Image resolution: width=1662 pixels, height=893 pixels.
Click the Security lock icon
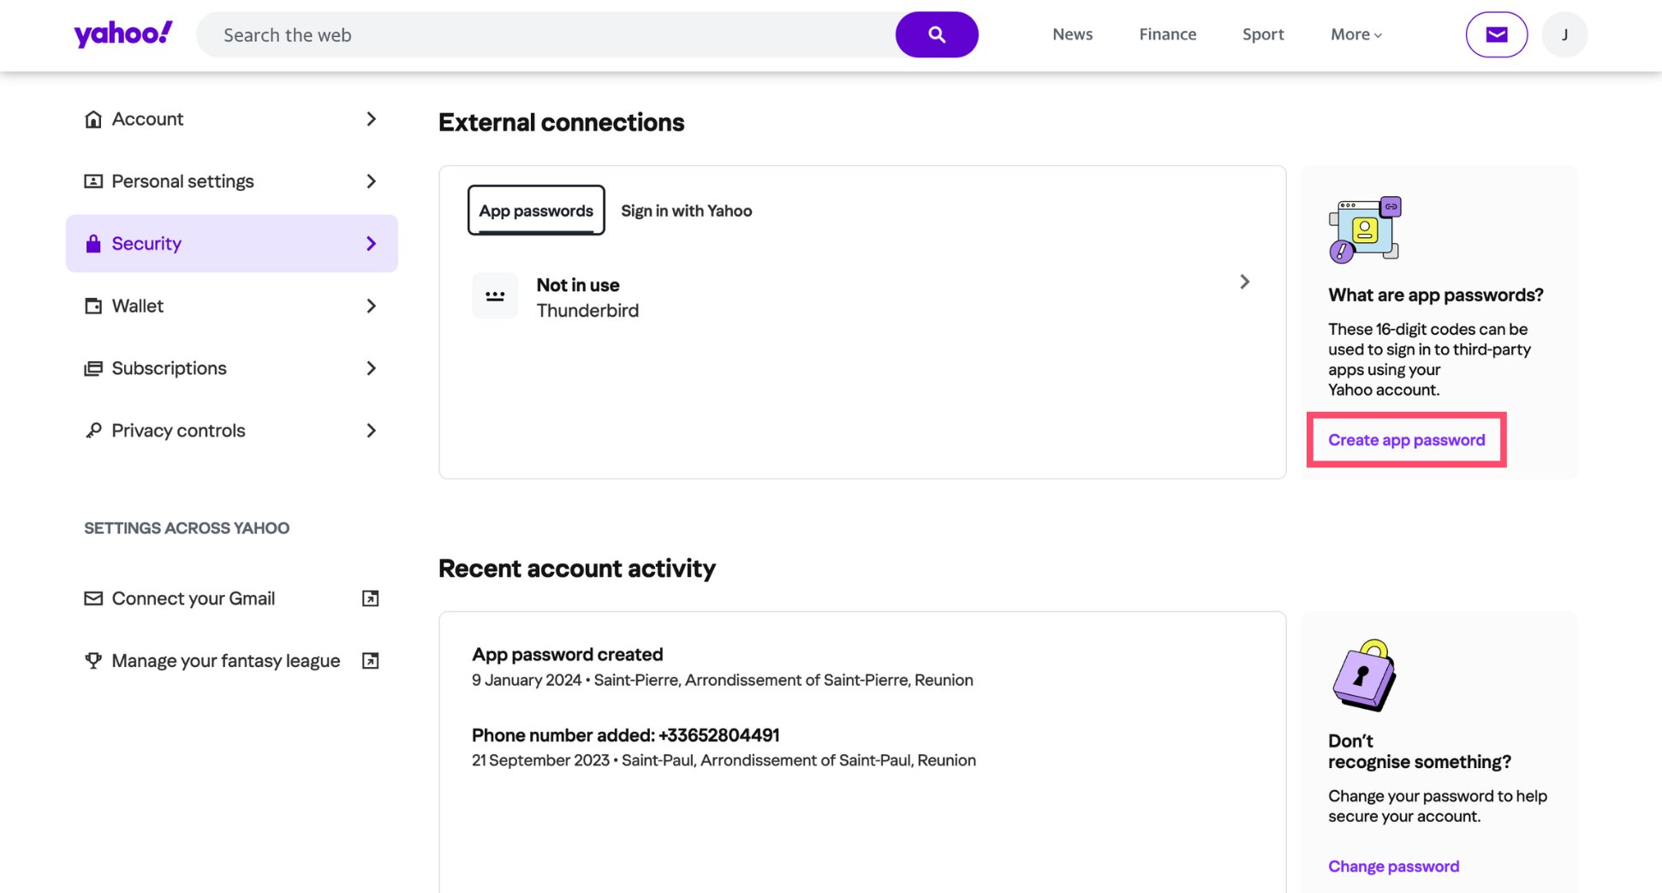tap(93, 244)
